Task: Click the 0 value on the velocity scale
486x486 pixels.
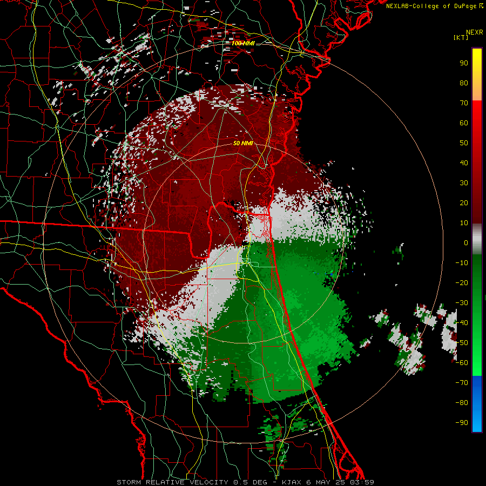Action: 466,242
